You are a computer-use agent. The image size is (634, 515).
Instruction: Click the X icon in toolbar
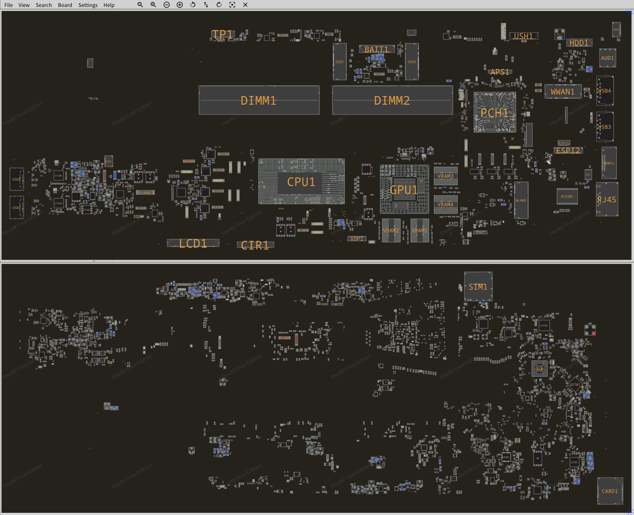(x=245, y=5)
